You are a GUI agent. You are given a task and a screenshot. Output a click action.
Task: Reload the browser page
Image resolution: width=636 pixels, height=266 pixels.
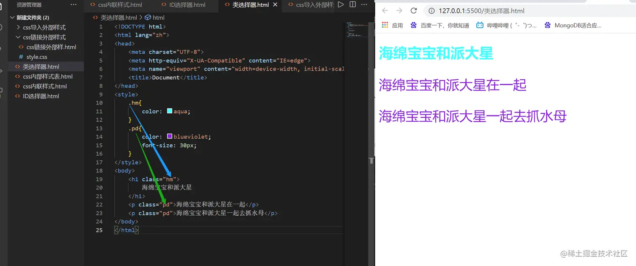coord(413,11)
